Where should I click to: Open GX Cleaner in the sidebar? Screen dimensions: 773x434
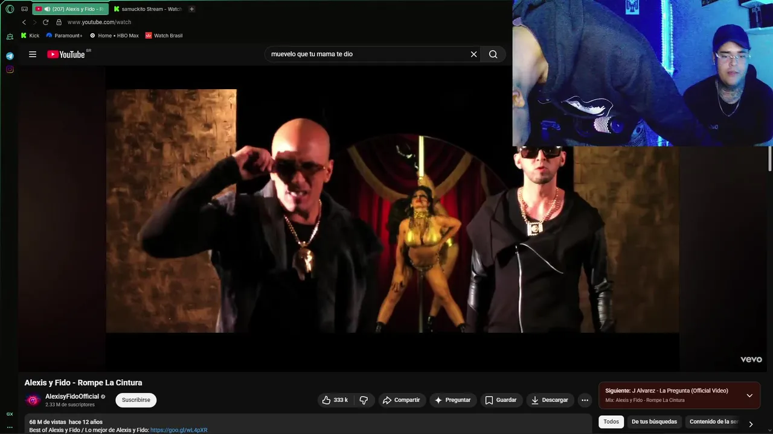[10, 37]
